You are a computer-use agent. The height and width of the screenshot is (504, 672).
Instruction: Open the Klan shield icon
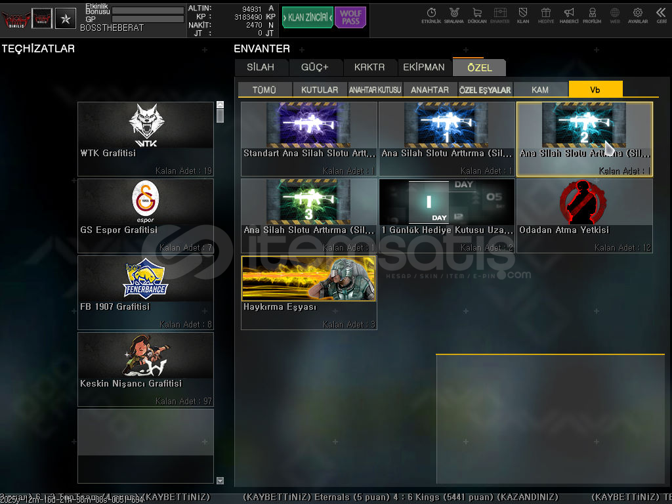tap(523, 15)
